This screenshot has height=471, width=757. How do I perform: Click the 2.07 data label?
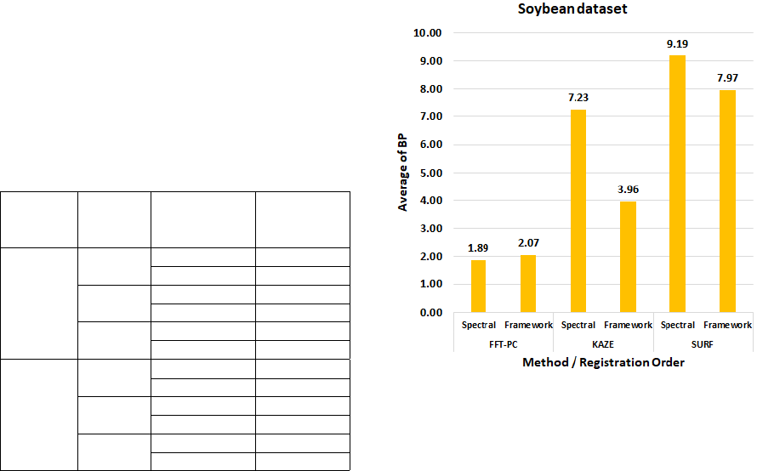click(x=528, y=242)
